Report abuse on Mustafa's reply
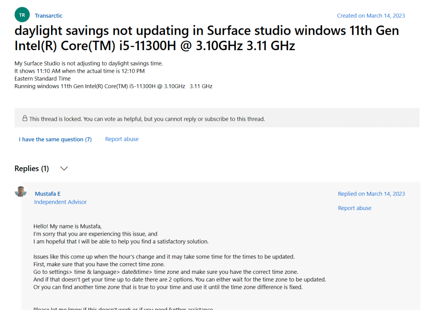Screen dimensions: 435x310 355,208
